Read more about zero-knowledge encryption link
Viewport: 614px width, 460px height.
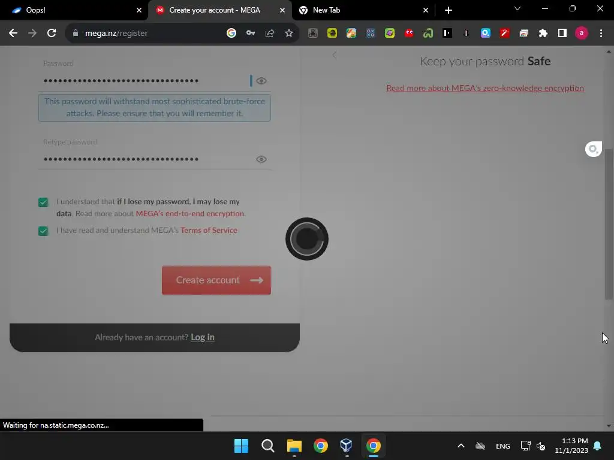[x=485, y=88]
